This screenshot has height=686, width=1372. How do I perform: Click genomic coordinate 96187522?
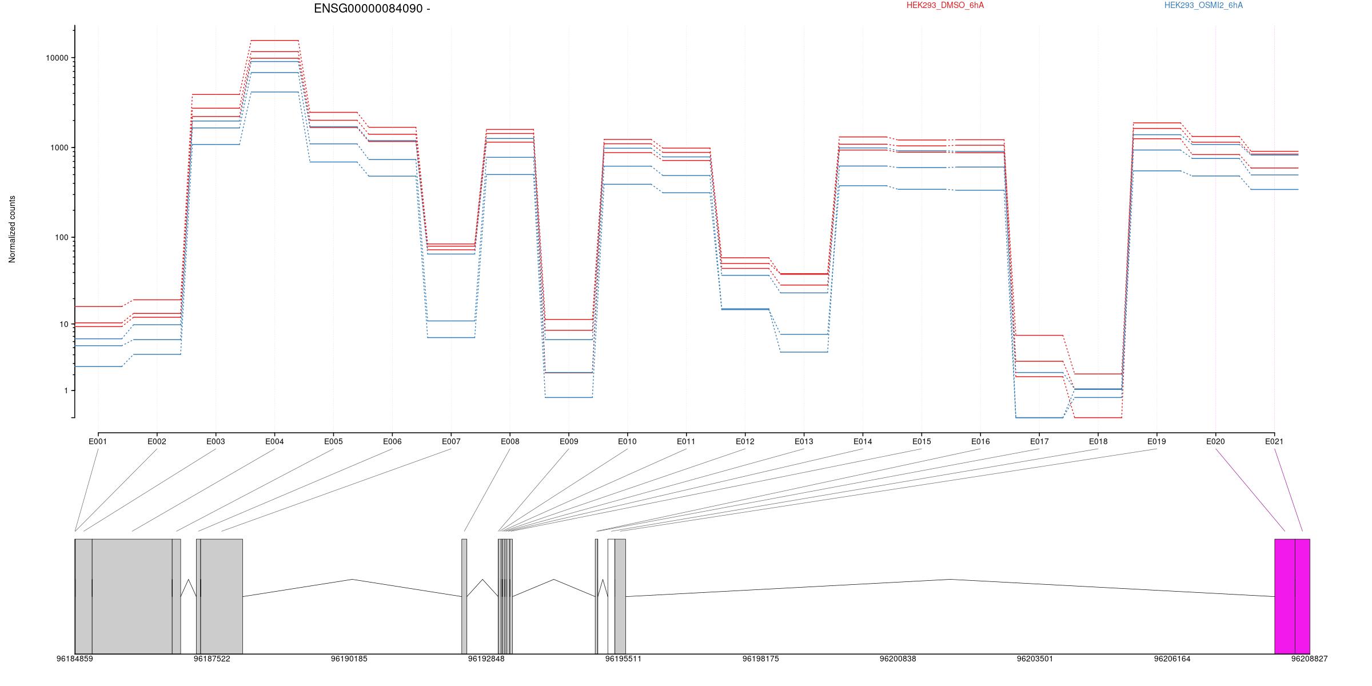[x=212, y=659]
